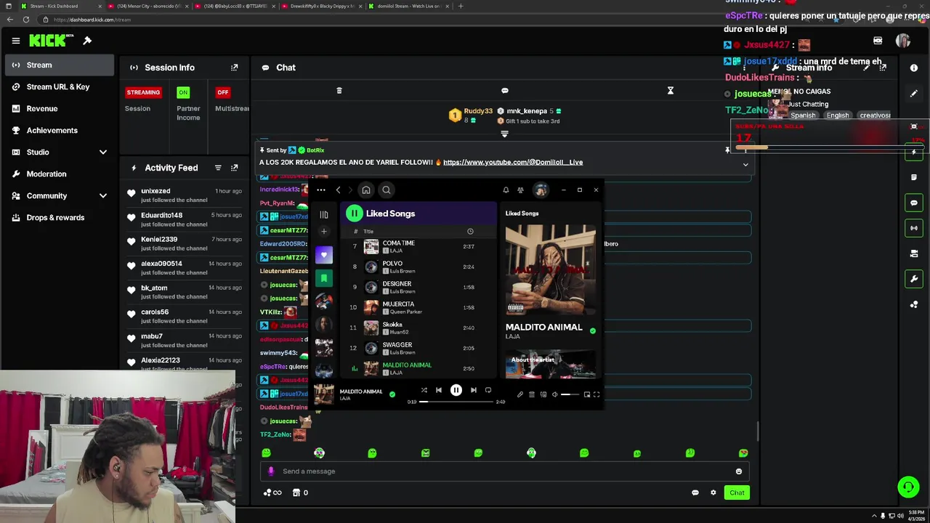Open Spotify search

click(x=387, y=190)
